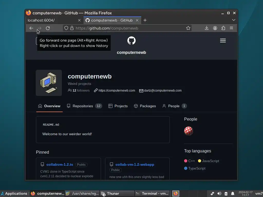Click the clock showing 2024-02-17 11:17
Screen dimensions: 263x197
click(x=245, y=194)
